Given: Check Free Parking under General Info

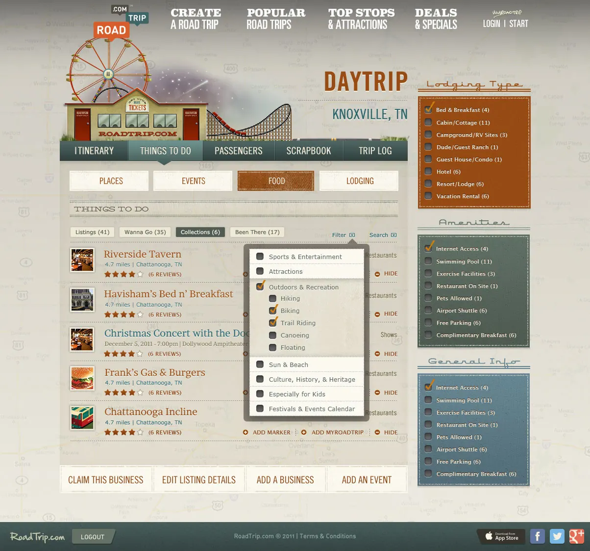Looking at the screenshot, I should tap(428, 461).
